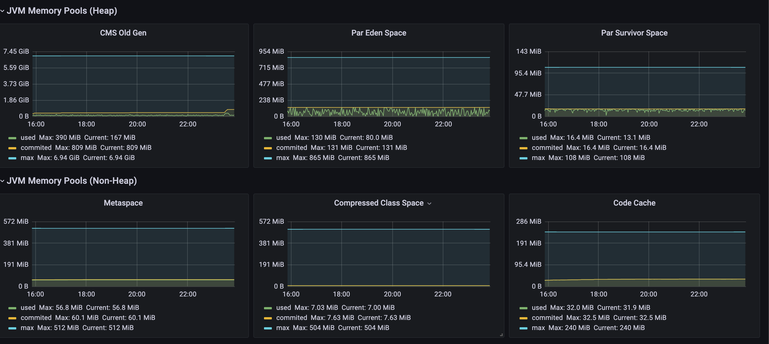Click the Par Survivor Space panel title
The image size is (769, 344).
coord(634,33)
